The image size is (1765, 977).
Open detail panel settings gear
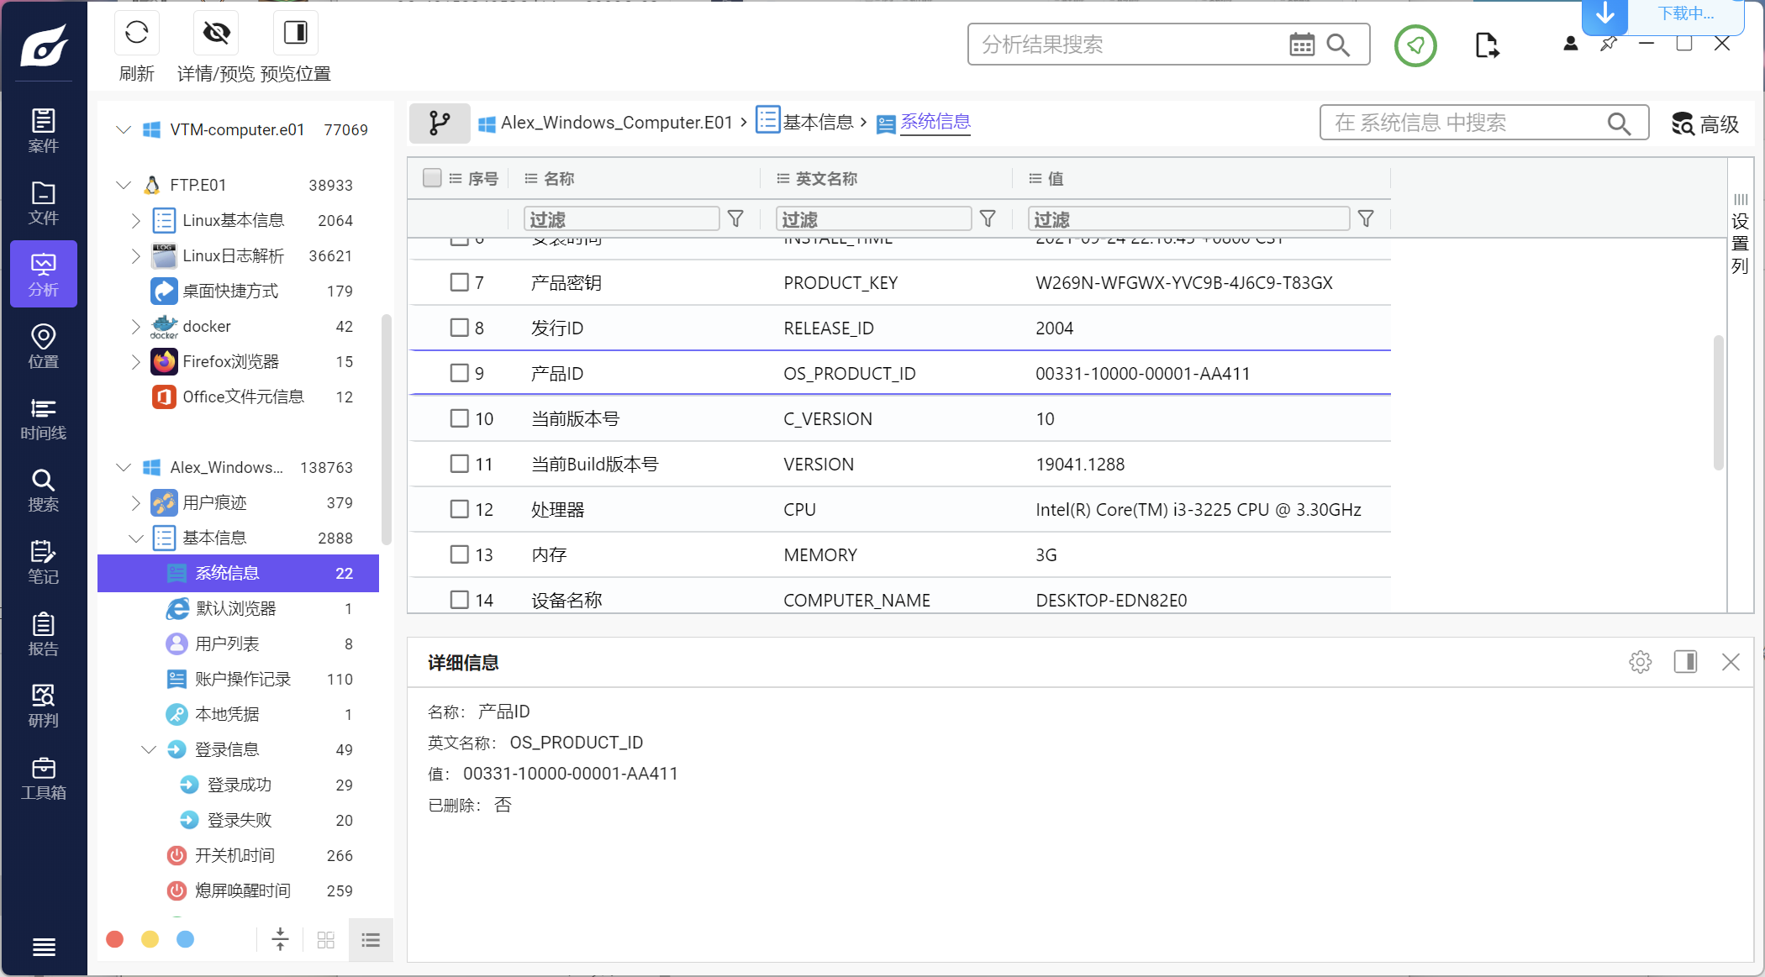(x=1640, y=662)
